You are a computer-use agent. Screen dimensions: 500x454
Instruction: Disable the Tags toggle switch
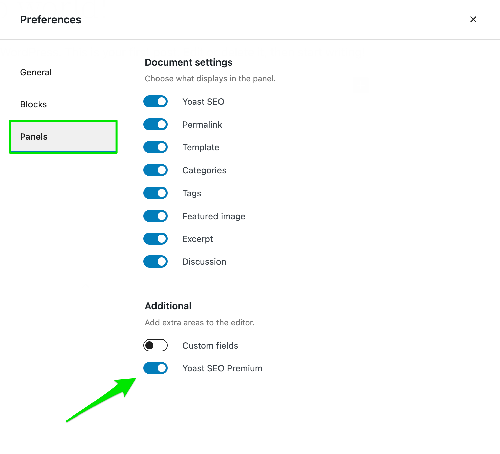155,193
